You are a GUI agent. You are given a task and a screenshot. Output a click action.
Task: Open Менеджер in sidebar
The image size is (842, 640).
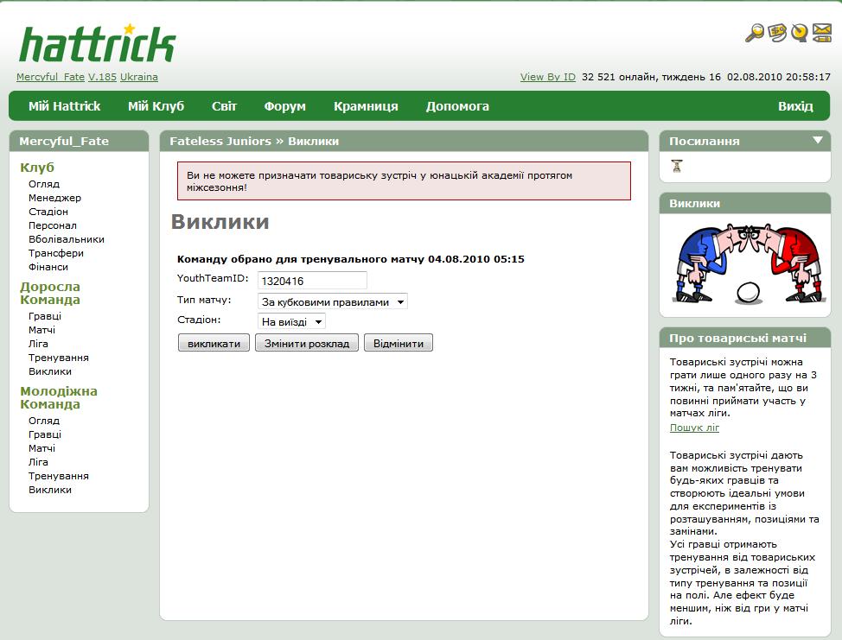point(54,198)
